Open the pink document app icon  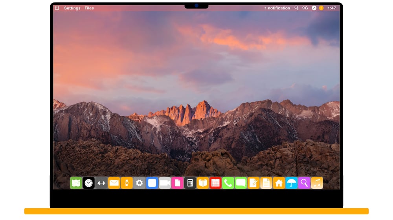(178, 183)
